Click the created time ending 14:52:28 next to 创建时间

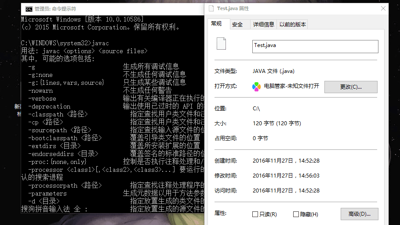[x=286, y=161]
